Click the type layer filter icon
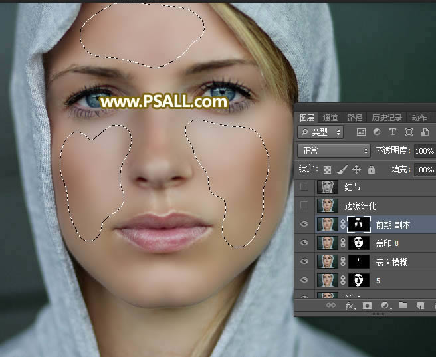Screen dimensions: 436x357 click(x=393, y=132)
